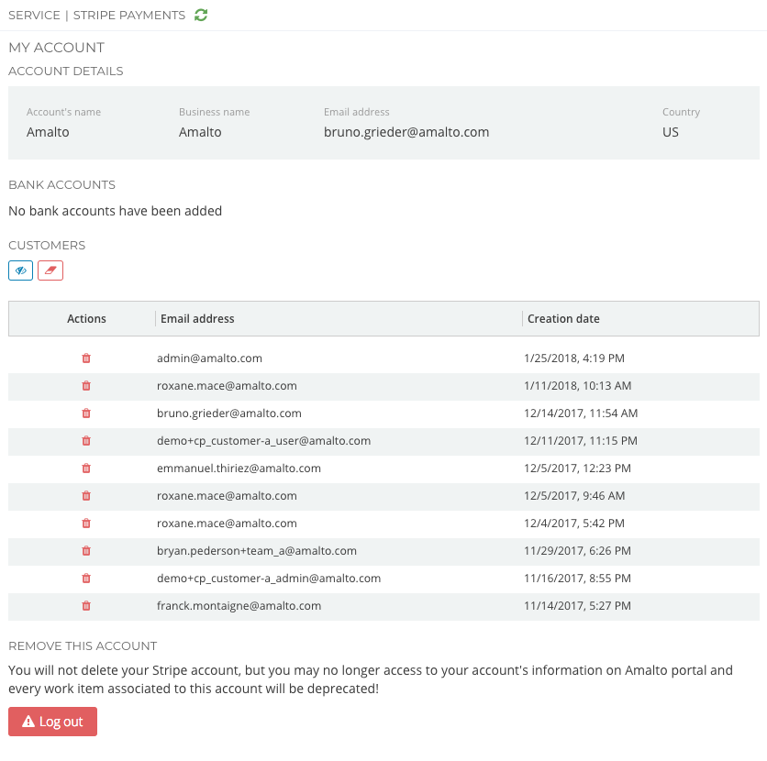Click trash icon for roxane.mace 12/4/2017 entry

click(x=86, y=524)
